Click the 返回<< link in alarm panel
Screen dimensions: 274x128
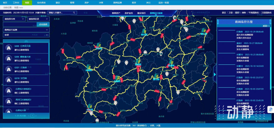(266, 26)
